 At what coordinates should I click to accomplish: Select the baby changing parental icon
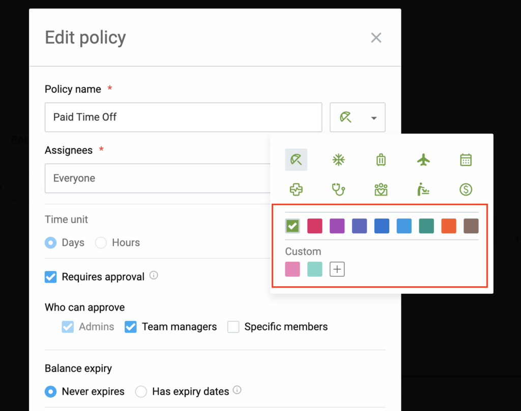pyautogui.click(x=423, y=190)
